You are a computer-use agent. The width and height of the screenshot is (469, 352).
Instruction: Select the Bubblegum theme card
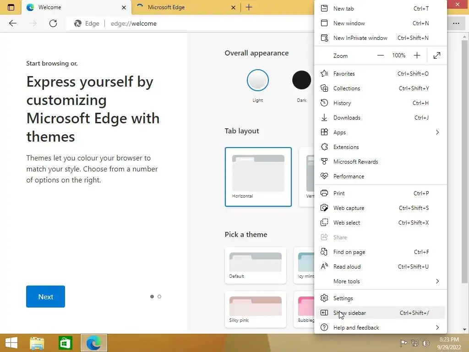pyautogui.click(x=304, y=309)
